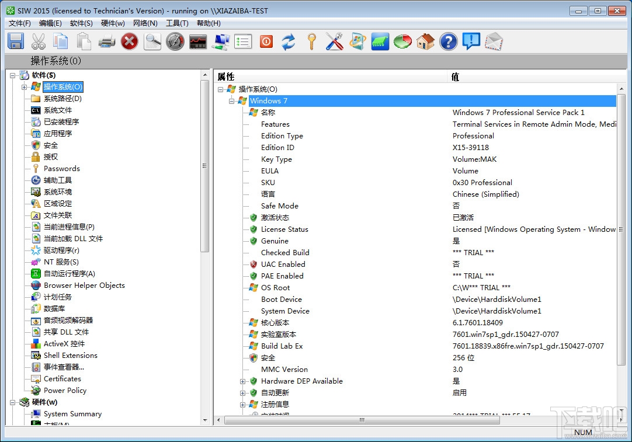
Task: Click the 值 column header
Action: (x=536, y=76)
